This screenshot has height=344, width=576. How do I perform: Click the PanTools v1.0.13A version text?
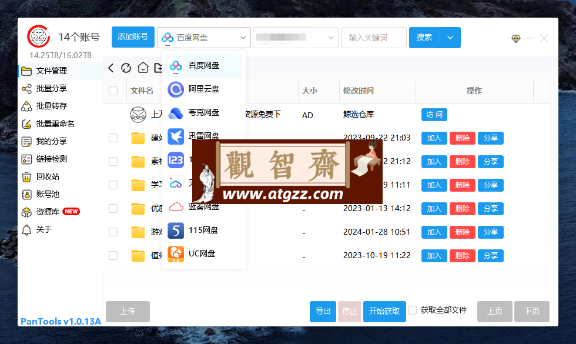pos(61,322)
